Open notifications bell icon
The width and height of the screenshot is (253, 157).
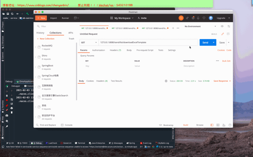point(198,18)
